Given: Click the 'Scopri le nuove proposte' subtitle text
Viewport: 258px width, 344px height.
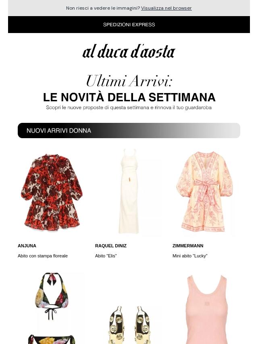Looking at the screenshot, I should pos(129,108).
